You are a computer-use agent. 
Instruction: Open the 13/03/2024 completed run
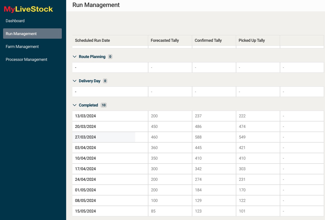[x=85, y=116]
